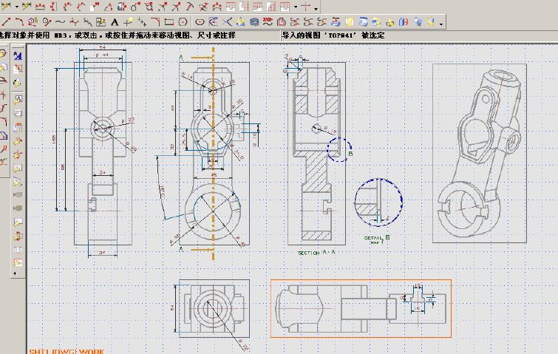Open the Inferred Dimension dropdown arrow
The width and height of the screenshot is (558, 354).
[16, 7]
